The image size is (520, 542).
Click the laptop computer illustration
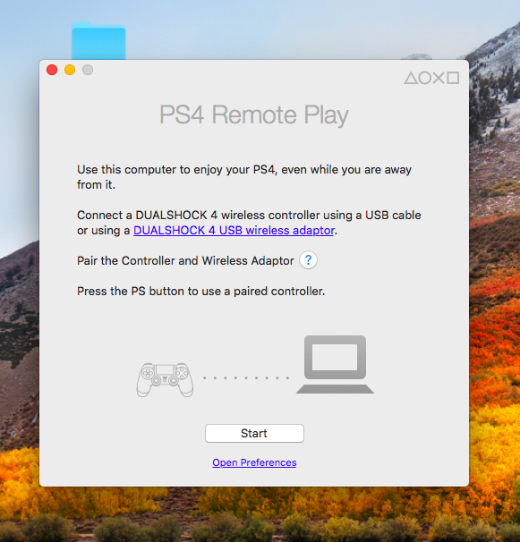click(335, 364)
